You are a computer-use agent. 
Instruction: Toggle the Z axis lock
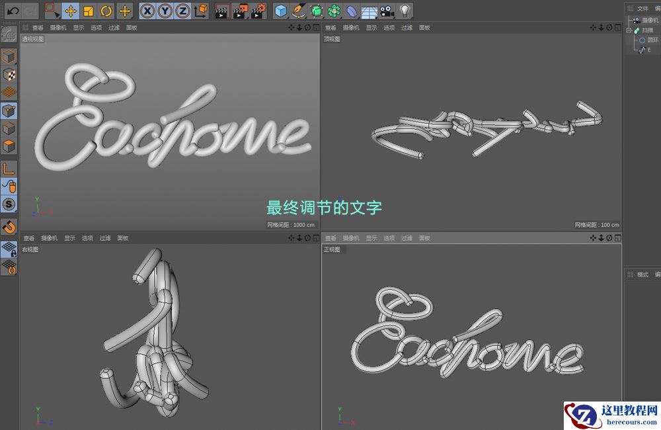point(181,10)
